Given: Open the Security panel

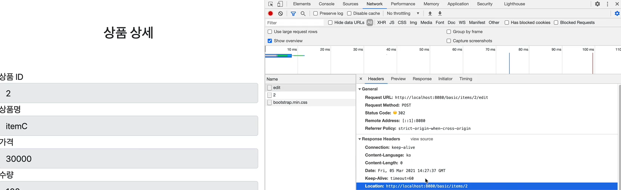Looking at the screenshot, I should pyautogui.click(x=485, y=4).
